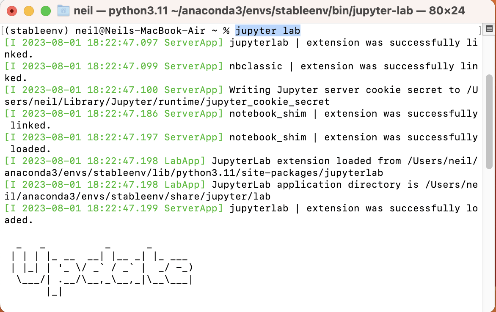The width and height of the screenshot is (496, 312).
Task: Click the Jupyter ASCII art logo
Action: (102, 269)
